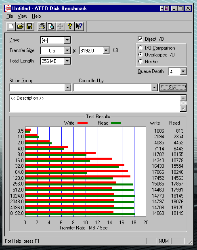Click write value 11702 for 8.0 KB

[158, 154]
